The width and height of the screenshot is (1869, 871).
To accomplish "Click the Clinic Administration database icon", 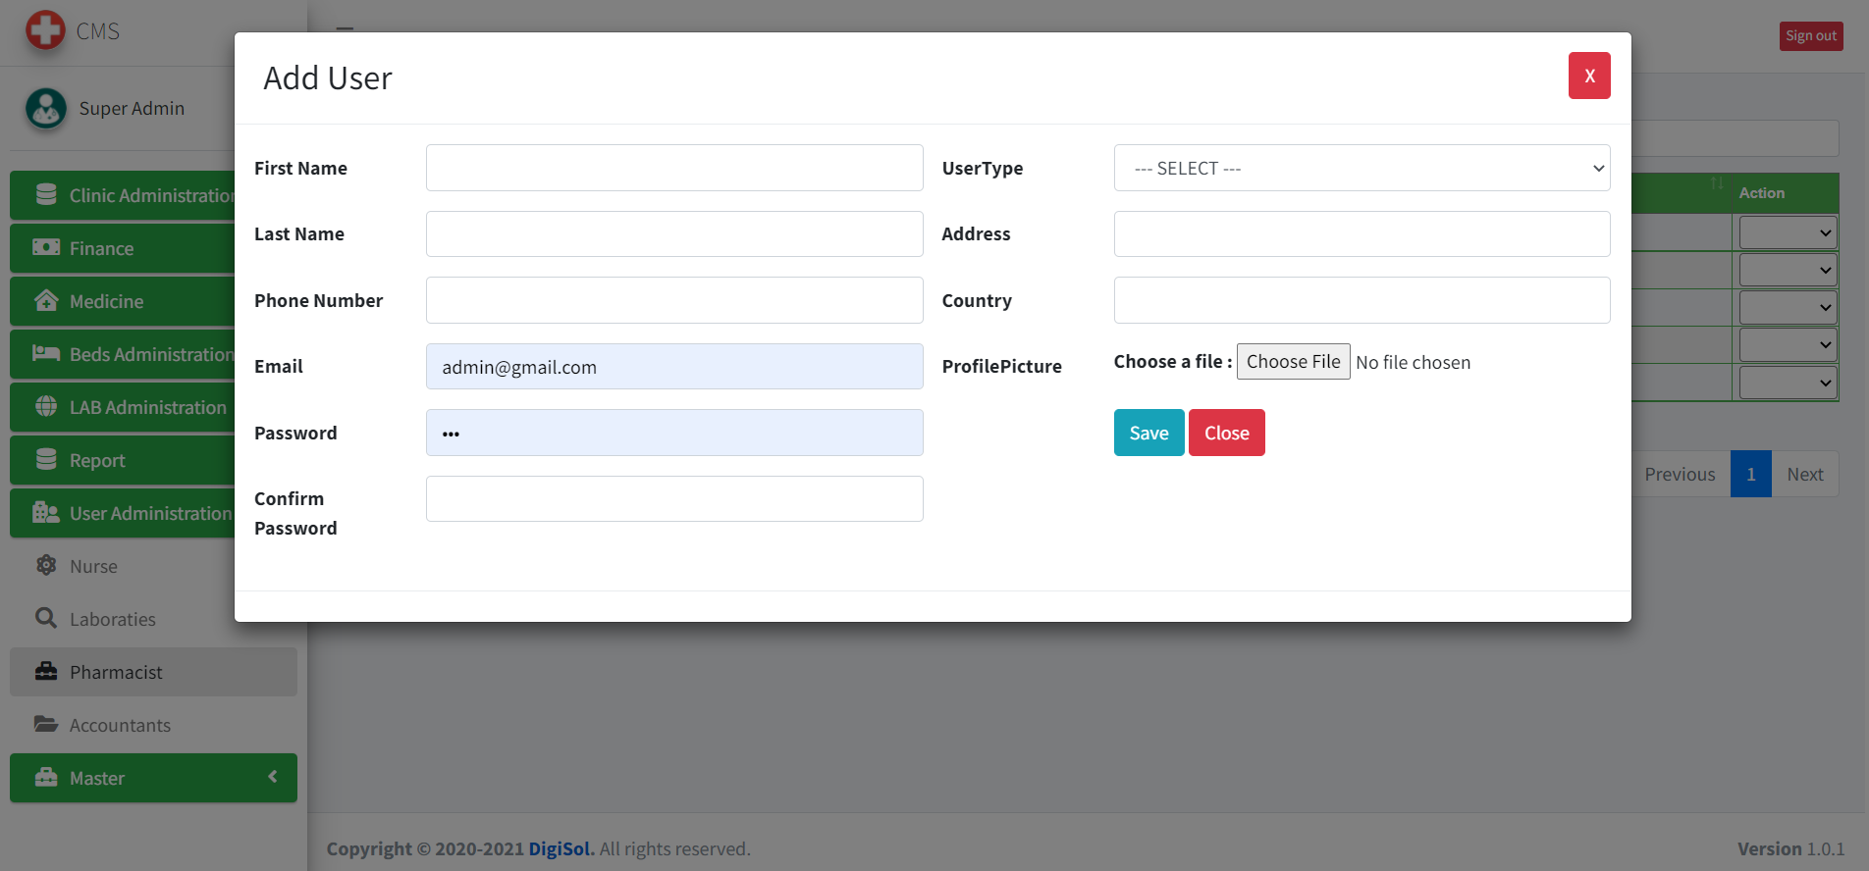I will coord(46,194).
